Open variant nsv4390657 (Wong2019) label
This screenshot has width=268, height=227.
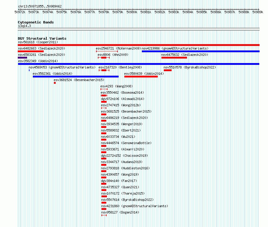tap(120, 174)
